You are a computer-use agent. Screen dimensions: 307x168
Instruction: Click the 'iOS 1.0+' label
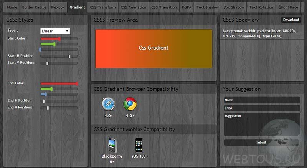tap(140, 156)
